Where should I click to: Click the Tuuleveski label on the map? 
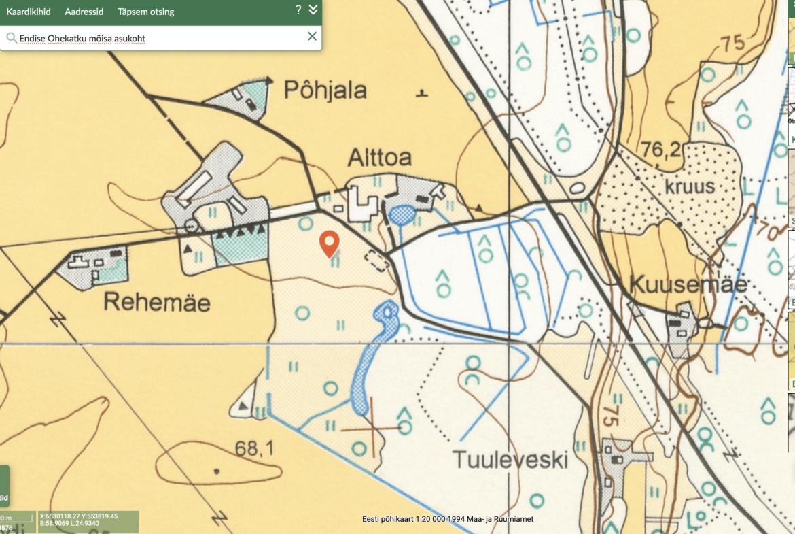510,460
